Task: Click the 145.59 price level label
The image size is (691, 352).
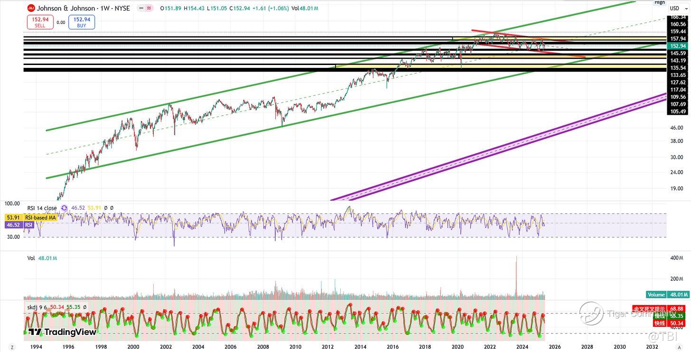Action: click(678, 53)
